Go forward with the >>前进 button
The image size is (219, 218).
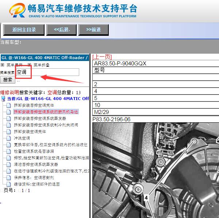tap(93, 30)
